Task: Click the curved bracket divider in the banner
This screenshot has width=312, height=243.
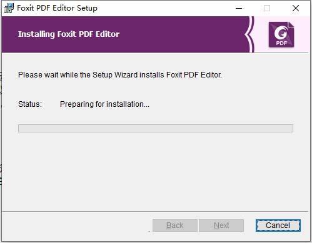Action: point(249,34)
